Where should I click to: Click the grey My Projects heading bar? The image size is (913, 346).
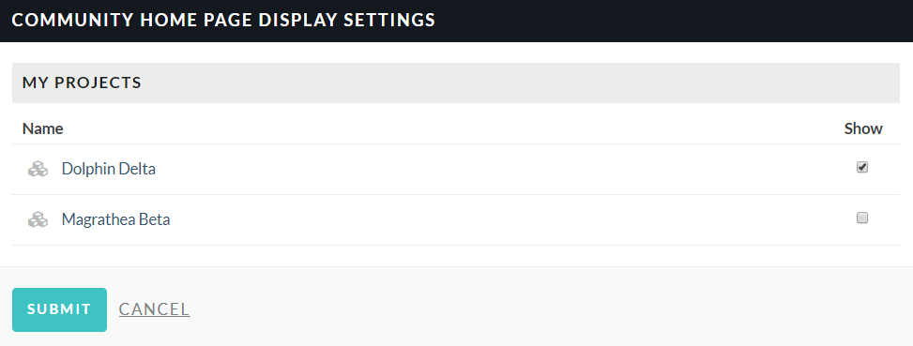tap(456, 83)
